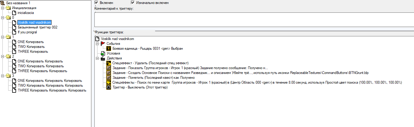
Task: Select ONE Копировать Копировать Копировать trigger
Action: click(x=49, y=80)
